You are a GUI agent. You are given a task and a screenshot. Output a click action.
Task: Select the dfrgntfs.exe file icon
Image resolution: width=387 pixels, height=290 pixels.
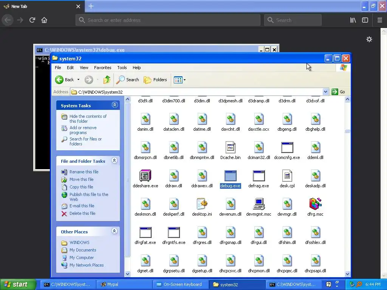click(173, 232)
